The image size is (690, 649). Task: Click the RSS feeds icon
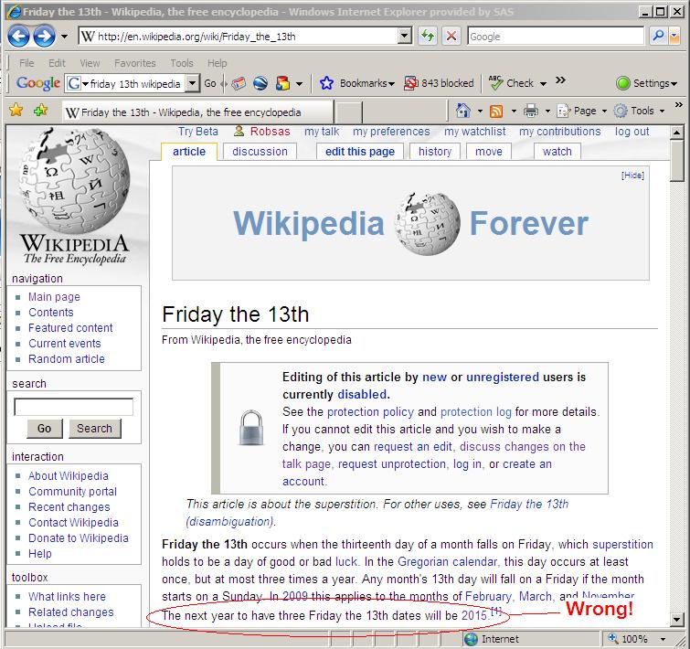[x=496, y=111]
